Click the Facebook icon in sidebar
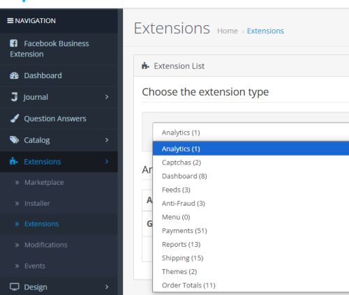The image size is (349, 295). coord(13,43)
